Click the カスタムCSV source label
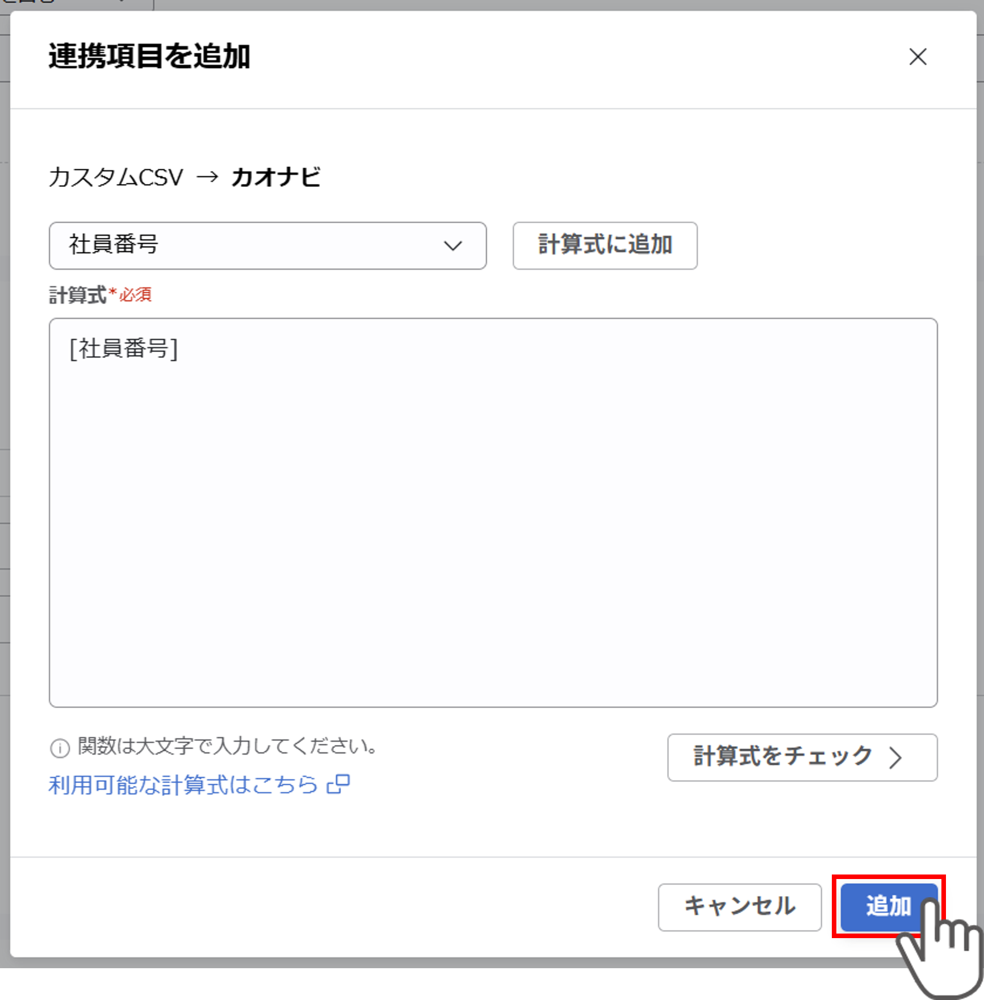This screenshot has height=1000, width=984. click(116, 177)
